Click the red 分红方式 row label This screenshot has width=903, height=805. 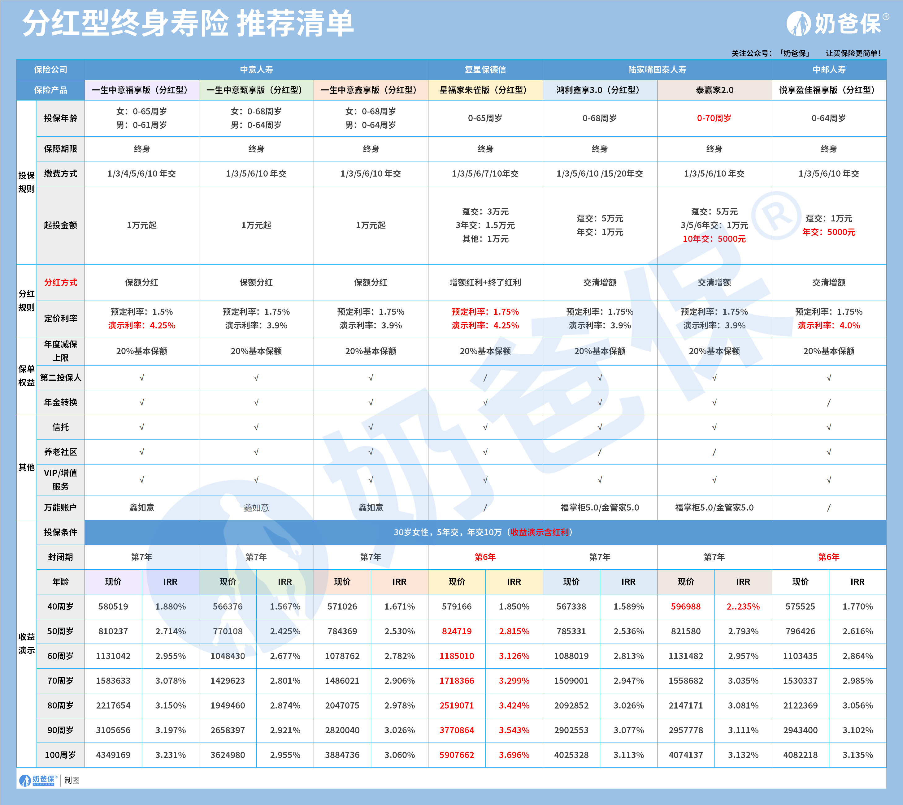pyautogui.click(x=61, y=282)
